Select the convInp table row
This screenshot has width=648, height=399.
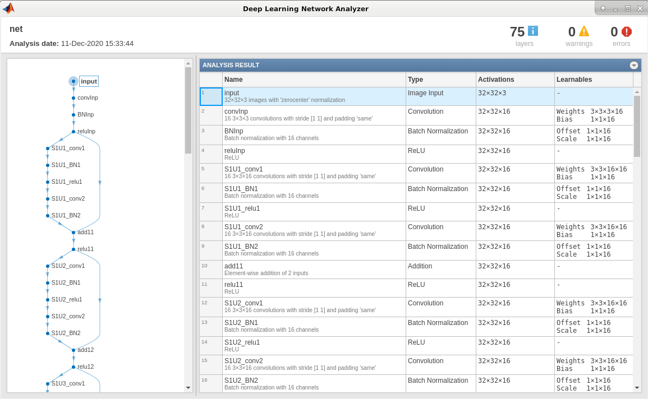(x=416, y=115)
